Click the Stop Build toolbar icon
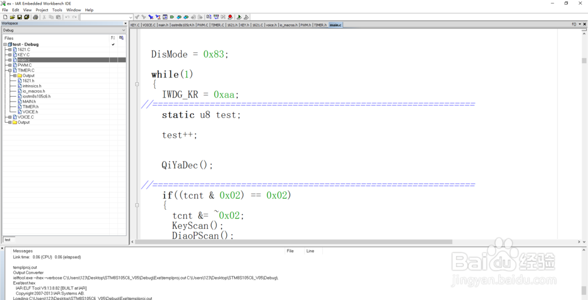Viewport: 588px width, 300px height. [223, 17]
